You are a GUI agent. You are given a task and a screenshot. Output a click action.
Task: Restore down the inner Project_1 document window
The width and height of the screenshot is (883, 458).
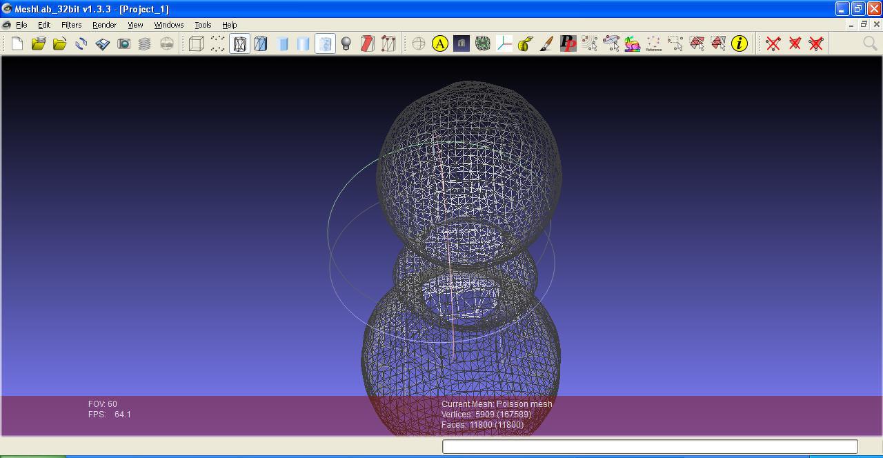[863, 24]
